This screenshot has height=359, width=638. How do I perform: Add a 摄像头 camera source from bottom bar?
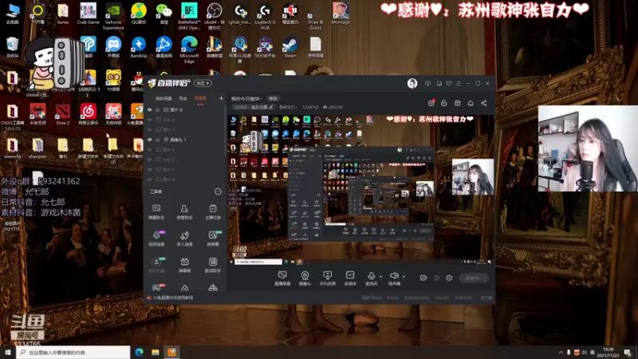point(305,278)
